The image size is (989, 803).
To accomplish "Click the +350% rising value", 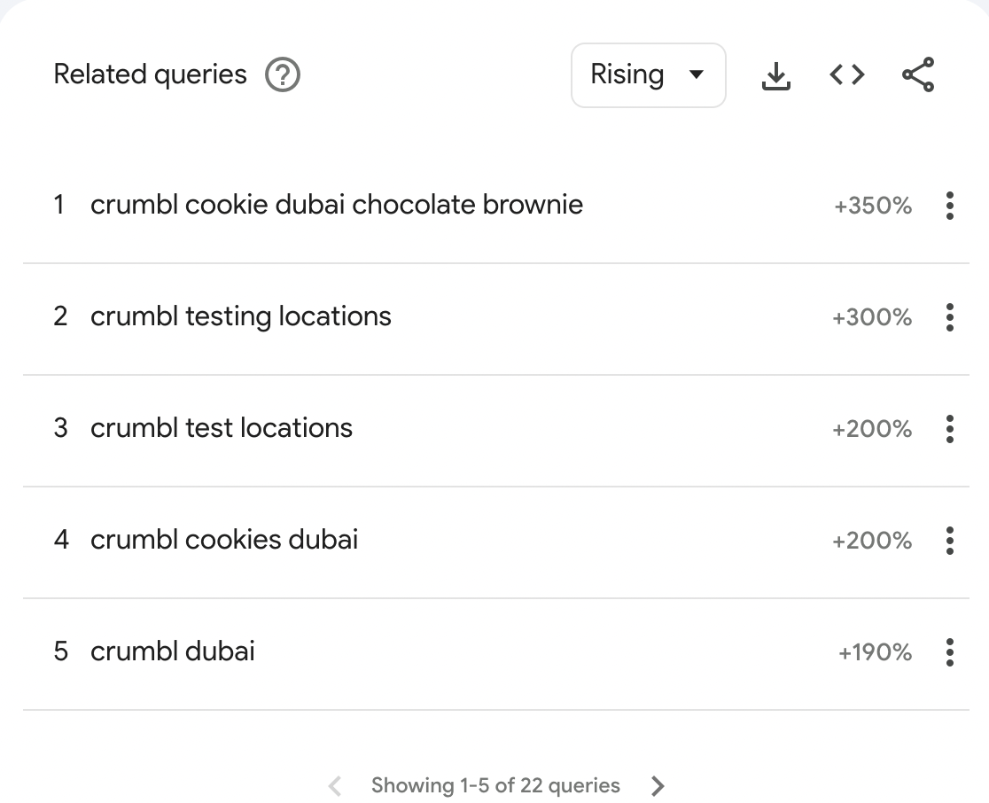I will [x=873, y=206].
